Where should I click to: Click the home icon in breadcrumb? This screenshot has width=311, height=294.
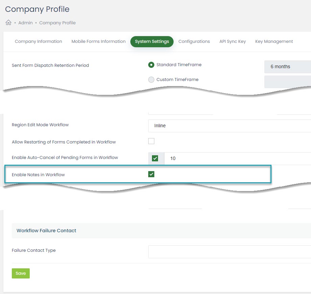[x=8, y=23]
